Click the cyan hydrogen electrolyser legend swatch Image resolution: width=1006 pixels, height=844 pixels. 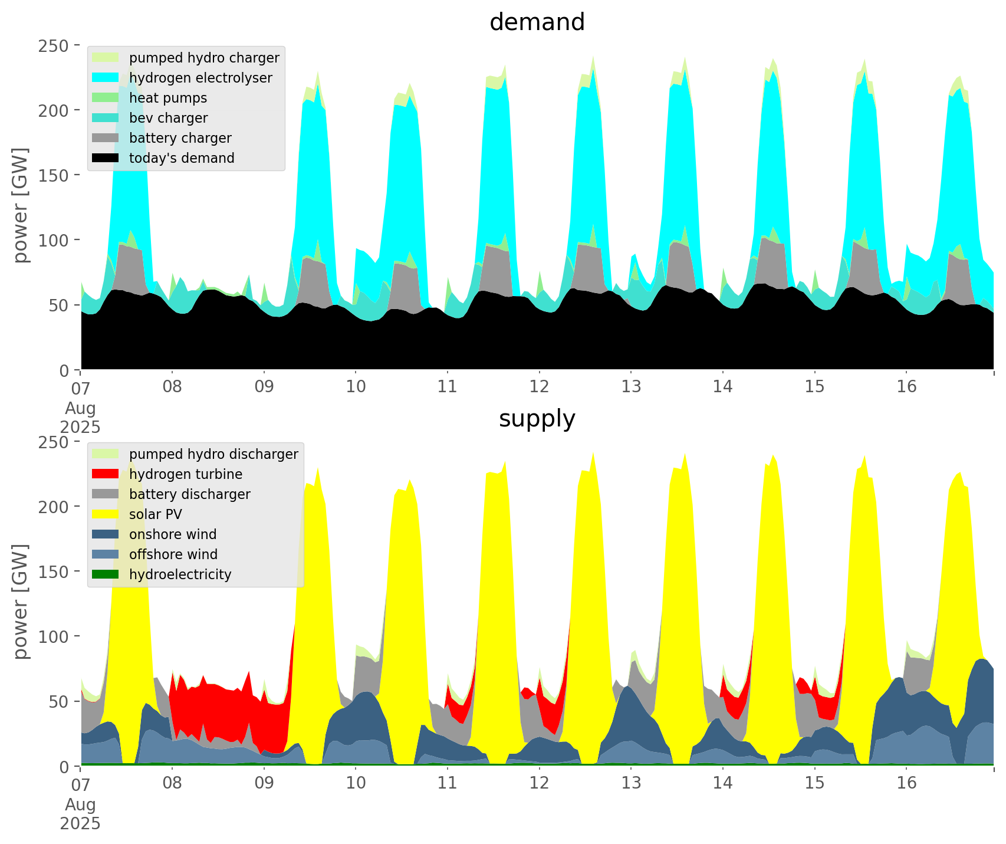106,78
